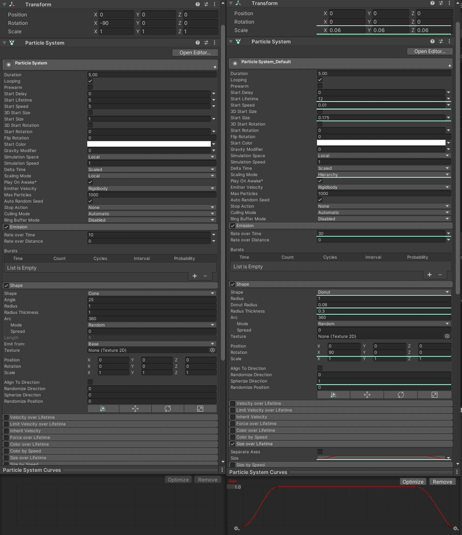Click plus icon on Particle System_Default header
Screen dimensions: 462x535
(450, 66)
